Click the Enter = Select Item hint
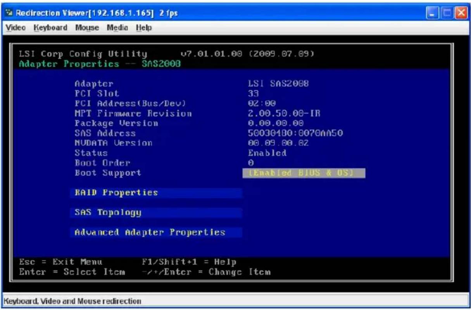This screenshot has width=471, height=310. pos(72,272)
